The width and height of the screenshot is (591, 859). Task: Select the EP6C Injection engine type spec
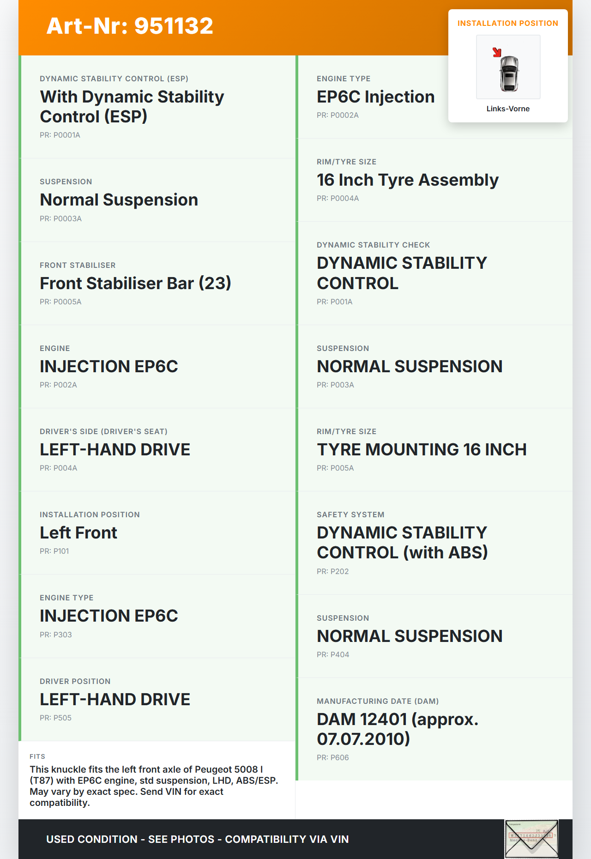tap(375, 97)
